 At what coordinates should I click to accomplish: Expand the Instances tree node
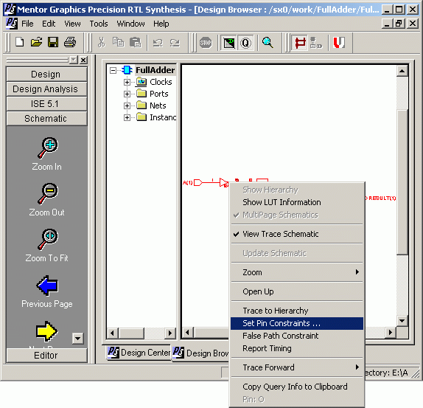(127, 118)
